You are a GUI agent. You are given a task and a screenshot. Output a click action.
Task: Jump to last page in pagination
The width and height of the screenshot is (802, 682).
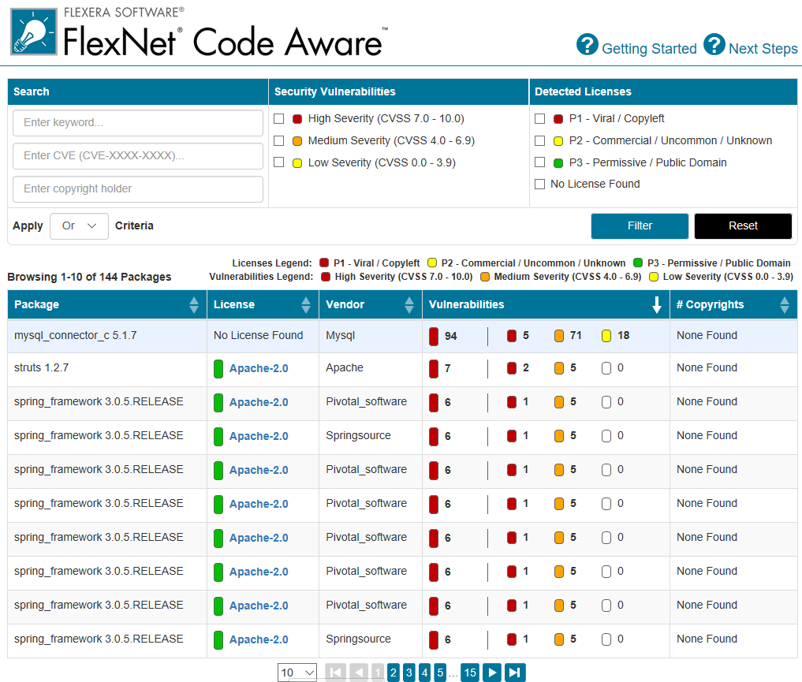tap(515, 673)
